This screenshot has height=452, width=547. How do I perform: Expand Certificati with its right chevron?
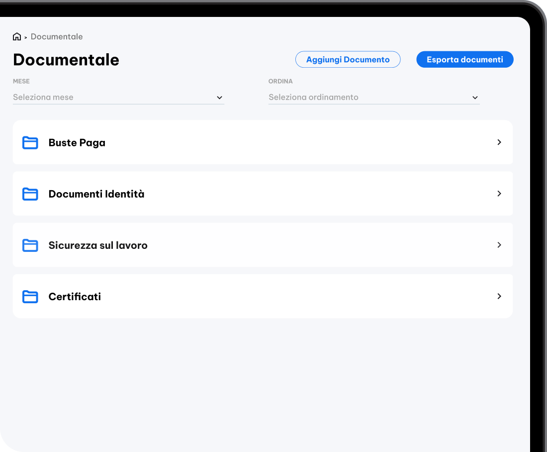(499, 296)
